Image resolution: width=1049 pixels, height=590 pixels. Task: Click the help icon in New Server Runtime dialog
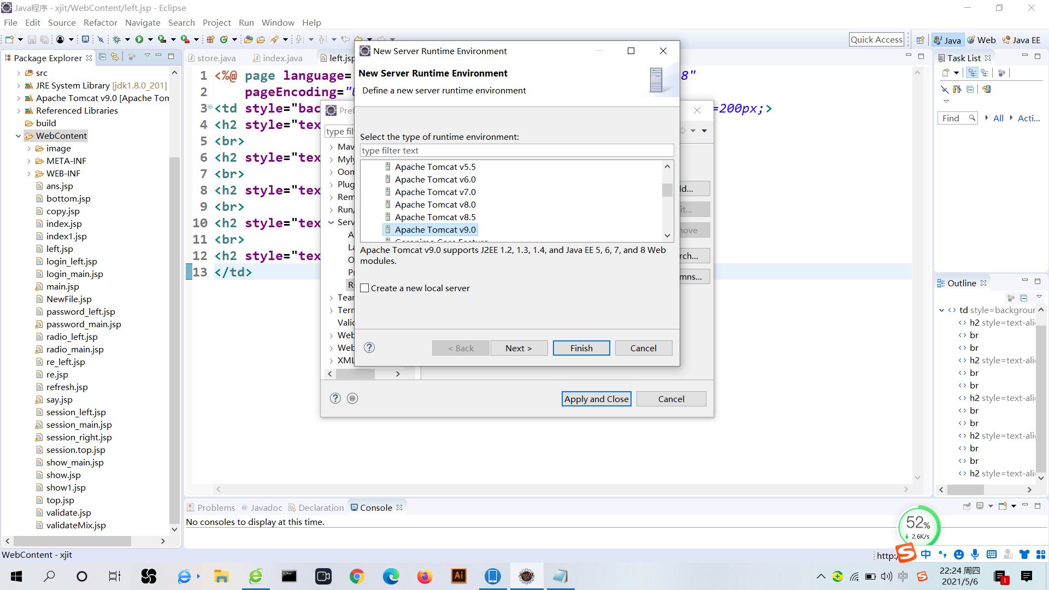click(x=369, y=347)
